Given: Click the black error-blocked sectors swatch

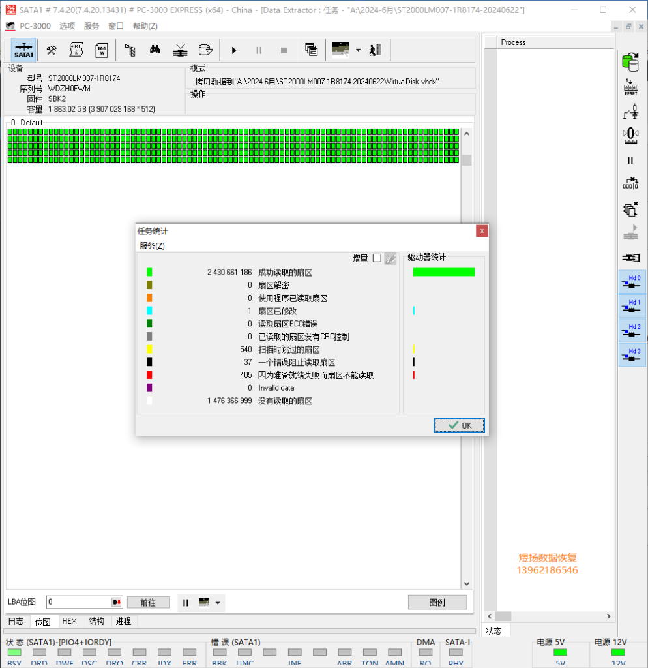Looking at the screenshot, I should [149, 361].
